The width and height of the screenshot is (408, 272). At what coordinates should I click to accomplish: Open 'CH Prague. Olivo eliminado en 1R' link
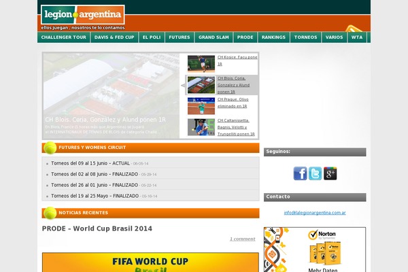coord(233,103)
